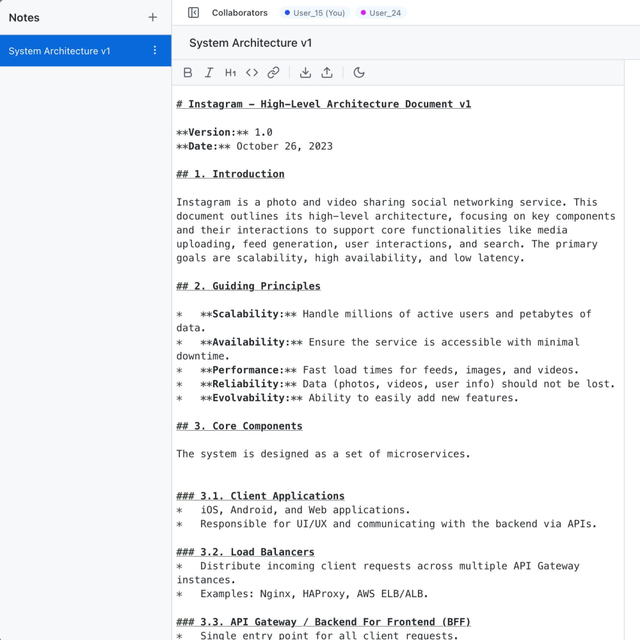
Task: Open options menu for System Architecture v1 note
Action: click(155, 51)
